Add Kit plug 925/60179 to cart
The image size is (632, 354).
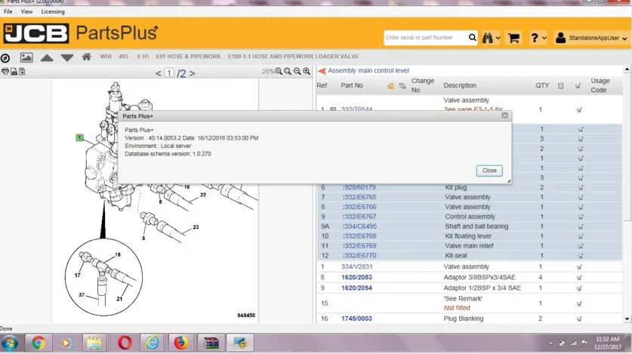point(580,188)
